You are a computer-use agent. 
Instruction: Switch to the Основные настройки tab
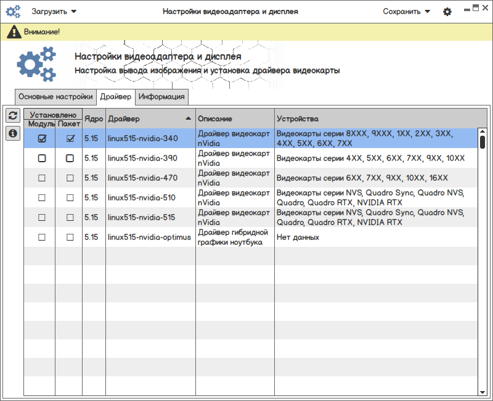pyautogui.click(x=55, y=97)
